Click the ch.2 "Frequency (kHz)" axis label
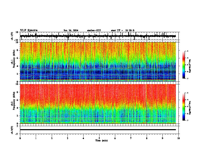This screenshot has height=155, width=201. point(14,101)
